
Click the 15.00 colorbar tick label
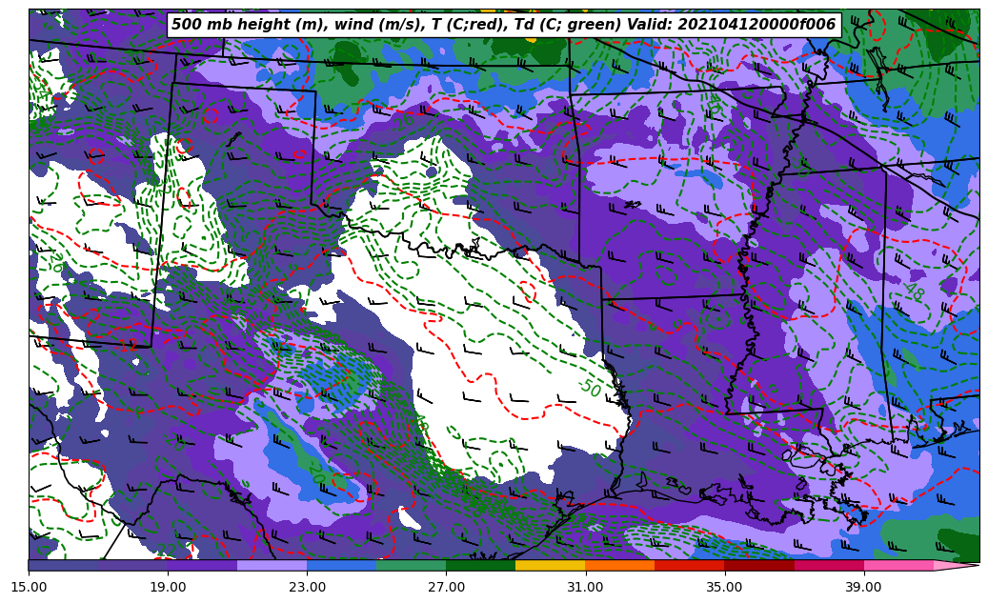point(29,587)
